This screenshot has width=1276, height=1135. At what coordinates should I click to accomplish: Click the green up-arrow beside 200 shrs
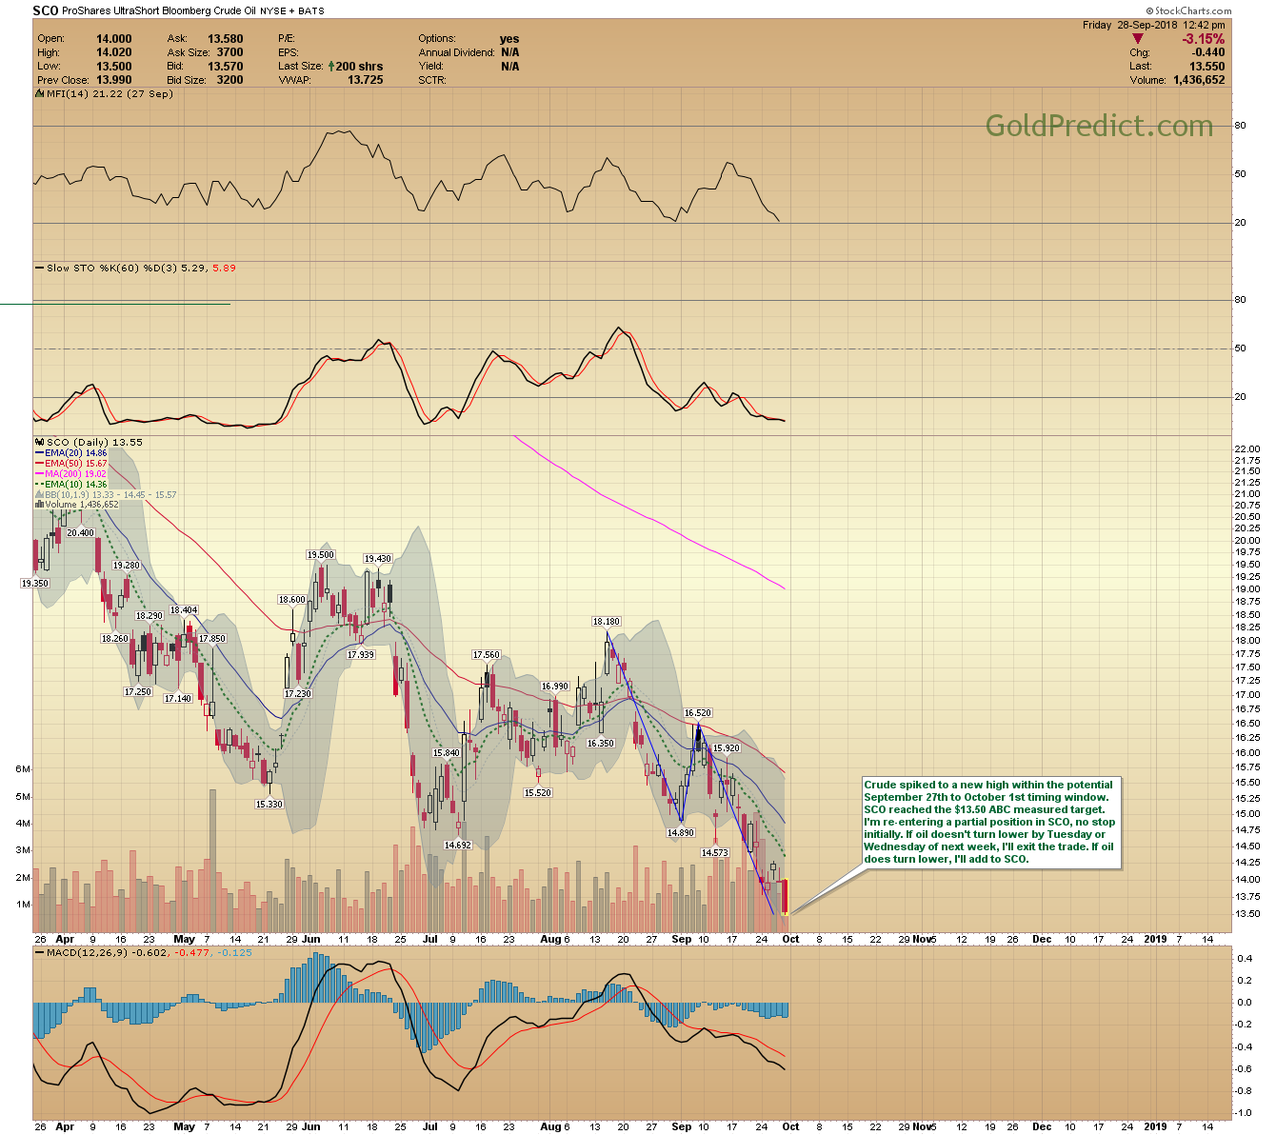[330, 67]
